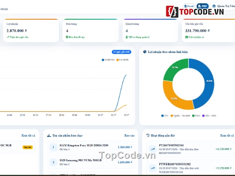
Task: Click the Khách hàng card title
Action: coord(132,24)
